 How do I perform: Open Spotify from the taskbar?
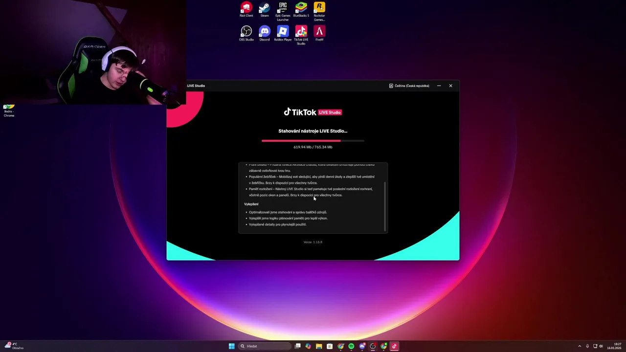[x=351, y=346]
